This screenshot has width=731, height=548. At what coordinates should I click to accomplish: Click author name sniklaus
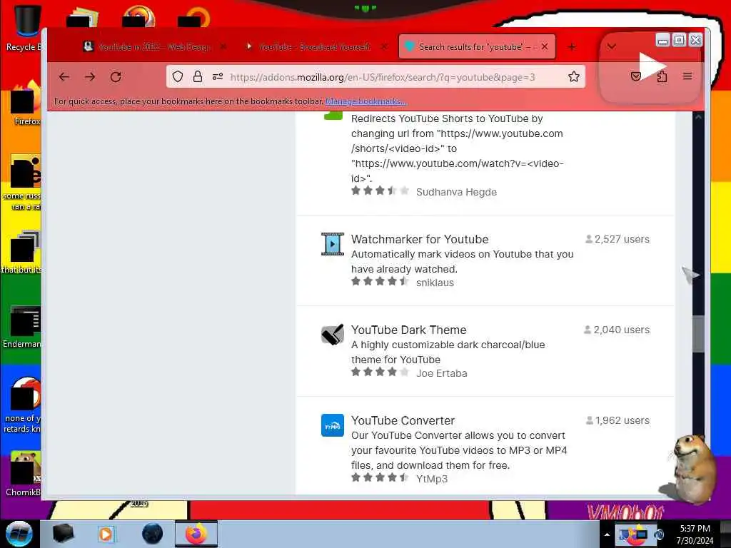[x=435, y=283]
